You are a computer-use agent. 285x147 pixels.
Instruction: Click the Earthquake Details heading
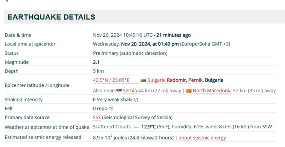click(x=51, y=17)
